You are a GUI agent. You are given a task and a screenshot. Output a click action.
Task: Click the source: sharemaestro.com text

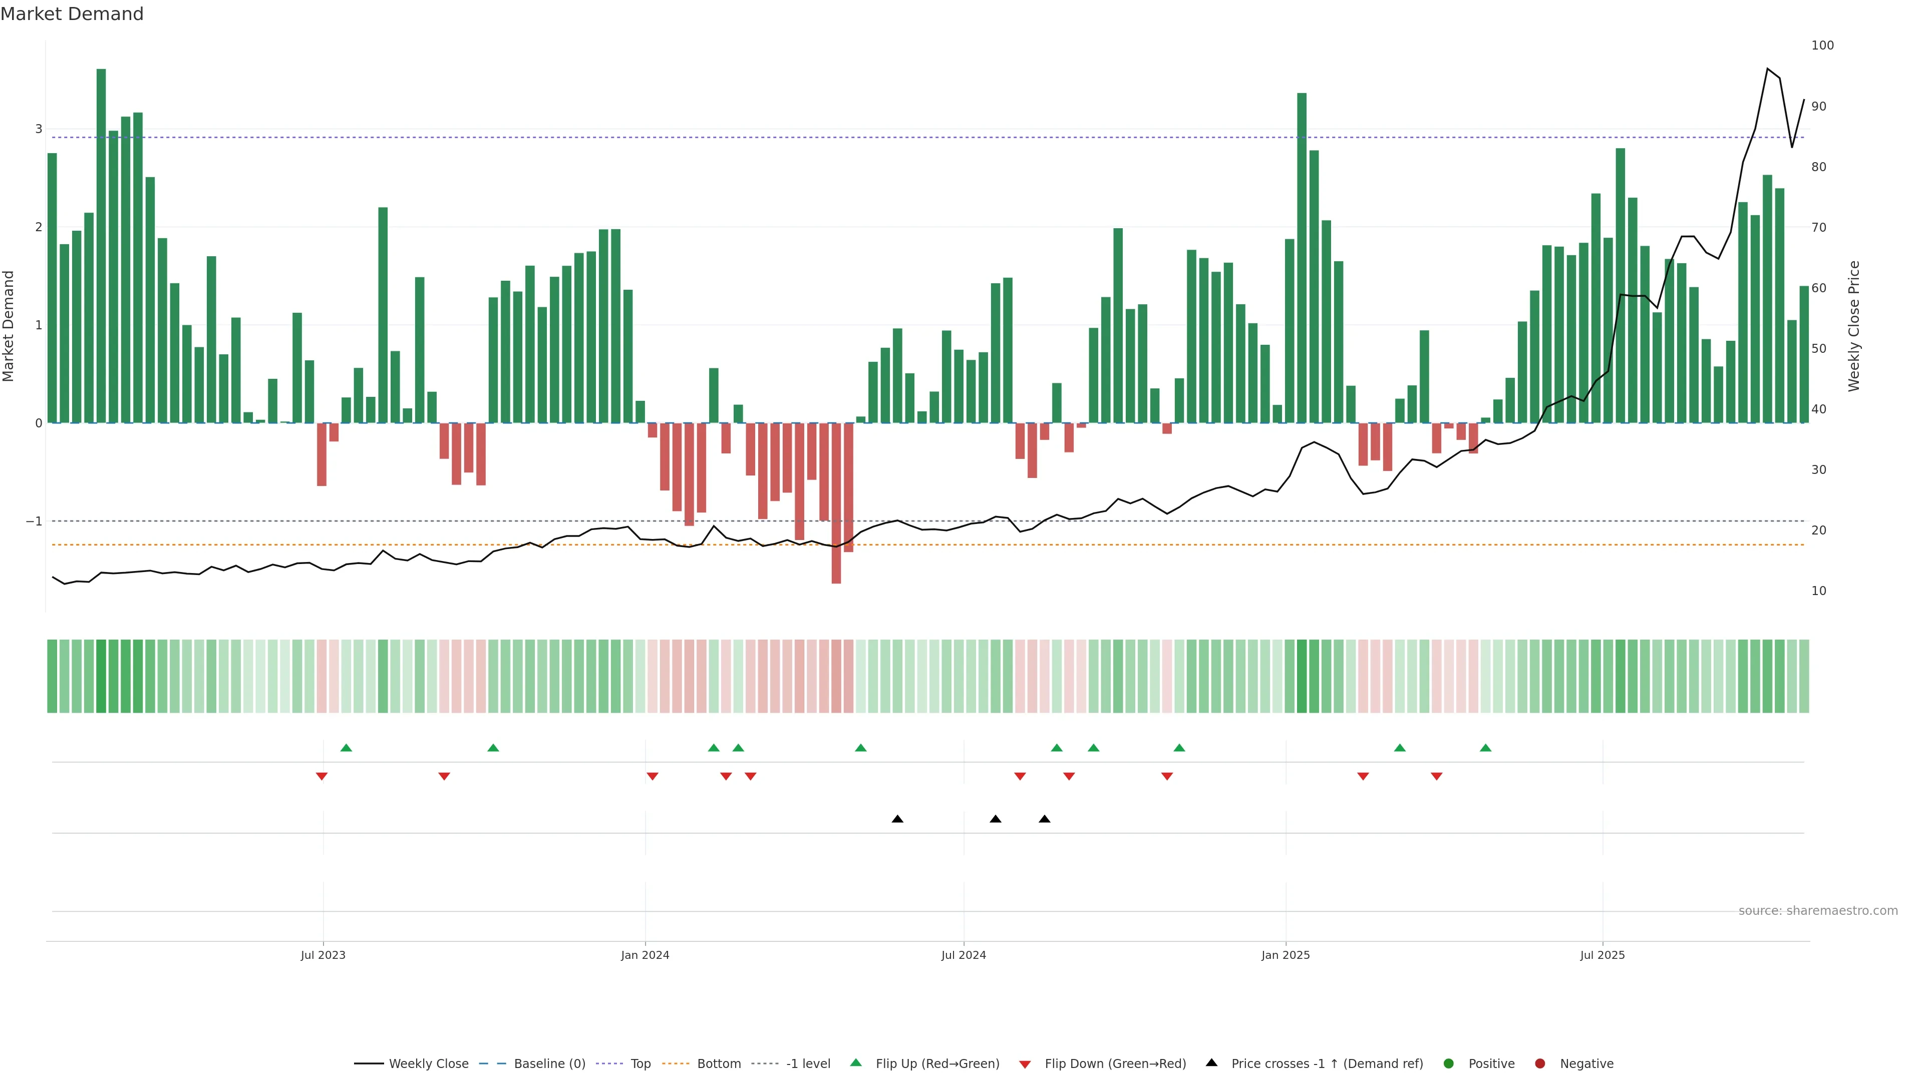point(1818,910)
